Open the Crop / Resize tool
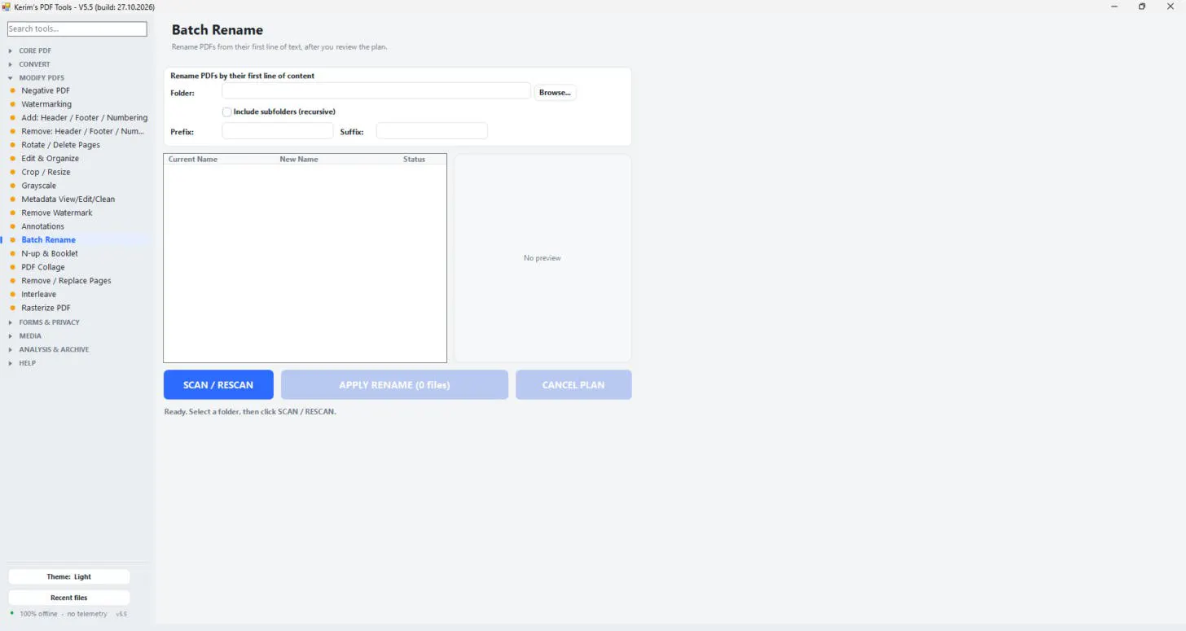The width and height of the screenshot is (1186, 631). tap(46, 172)
